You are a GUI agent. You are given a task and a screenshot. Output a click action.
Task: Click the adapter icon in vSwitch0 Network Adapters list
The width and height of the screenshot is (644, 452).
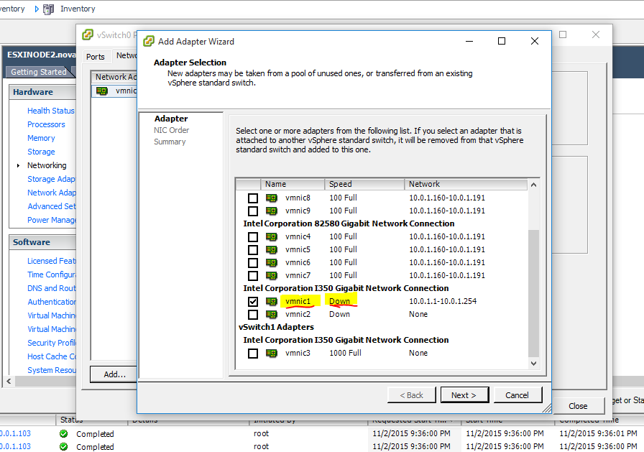[x=102, y=91]
